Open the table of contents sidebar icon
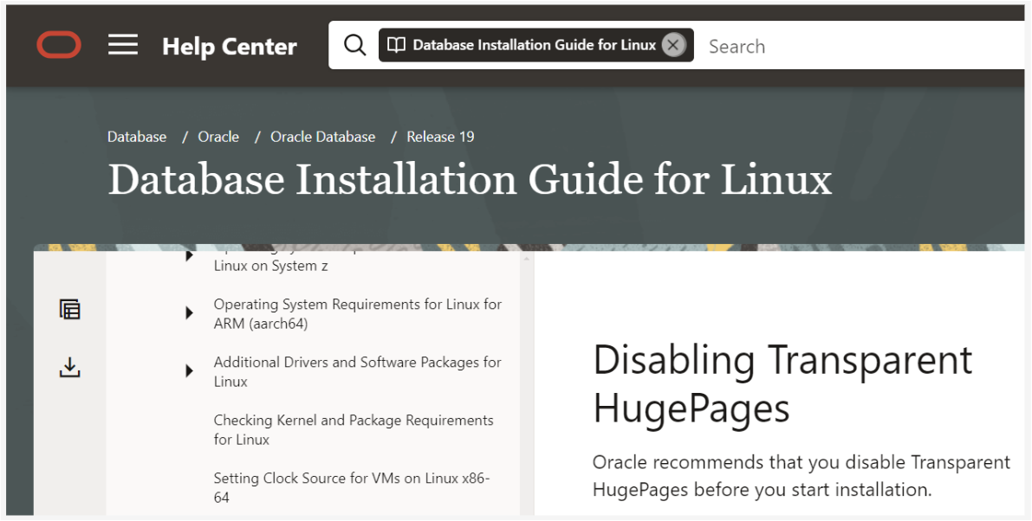 click(x=70, y=309)
